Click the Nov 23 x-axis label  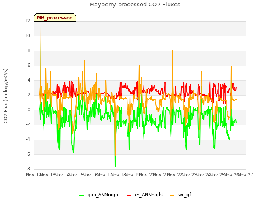tap(189, 175)
